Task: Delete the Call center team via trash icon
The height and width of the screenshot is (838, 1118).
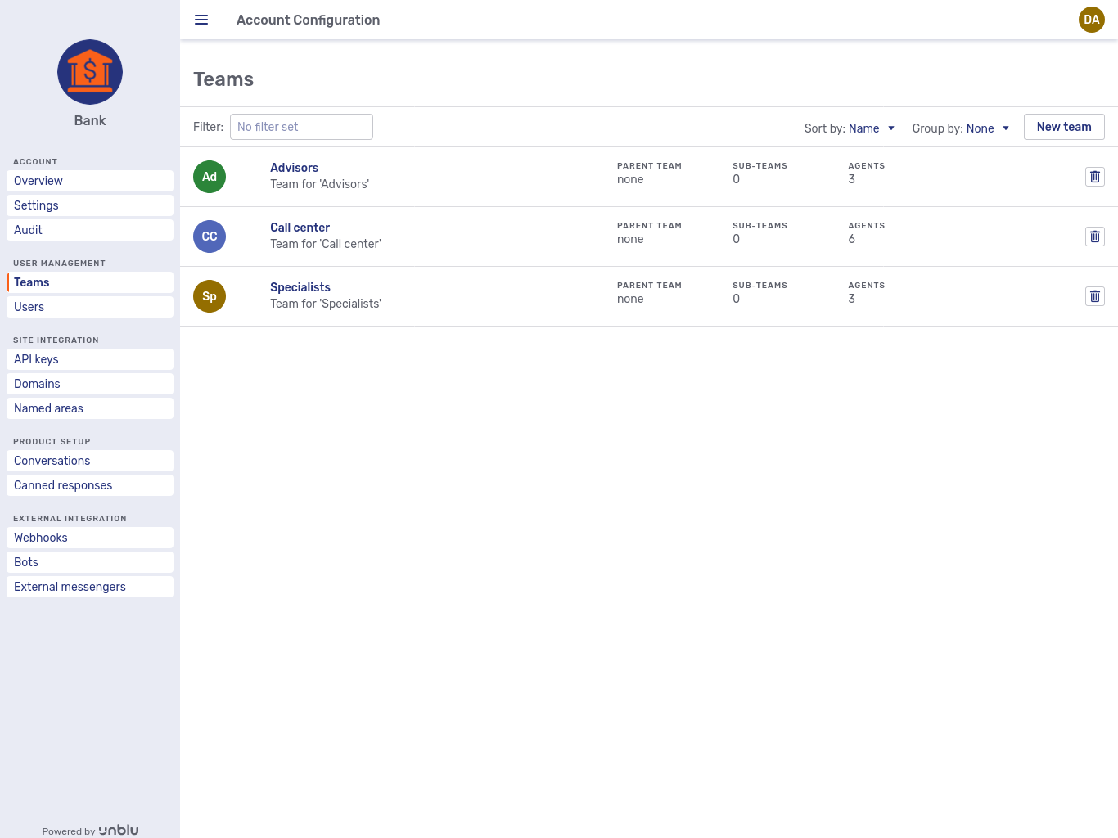Action: [1094, 236]
